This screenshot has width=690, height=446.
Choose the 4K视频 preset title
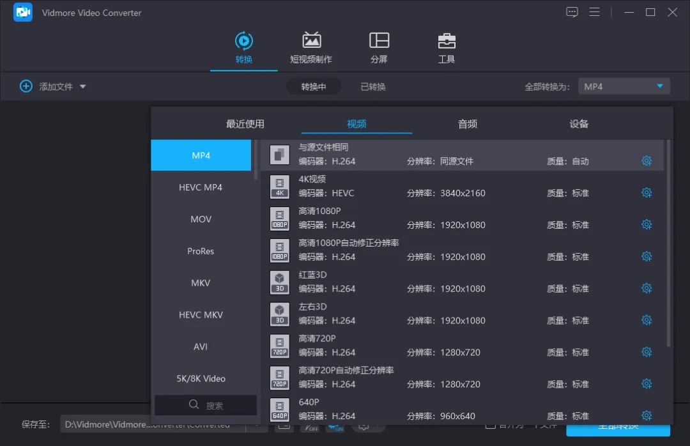pyautogui.click(x=312, y=179)
